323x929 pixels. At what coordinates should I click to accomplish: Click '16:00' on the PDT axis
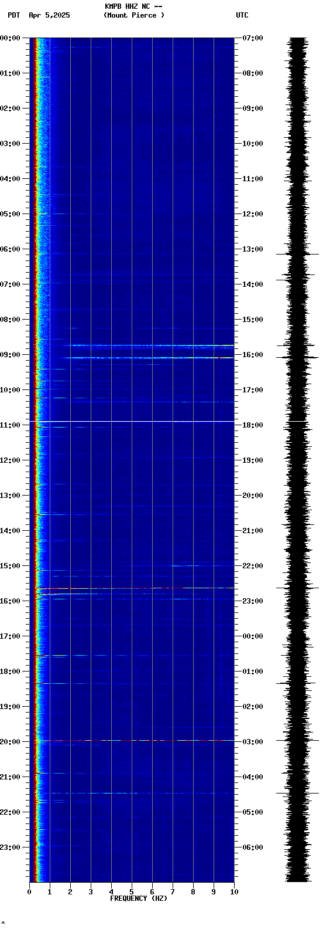point(10,601)
